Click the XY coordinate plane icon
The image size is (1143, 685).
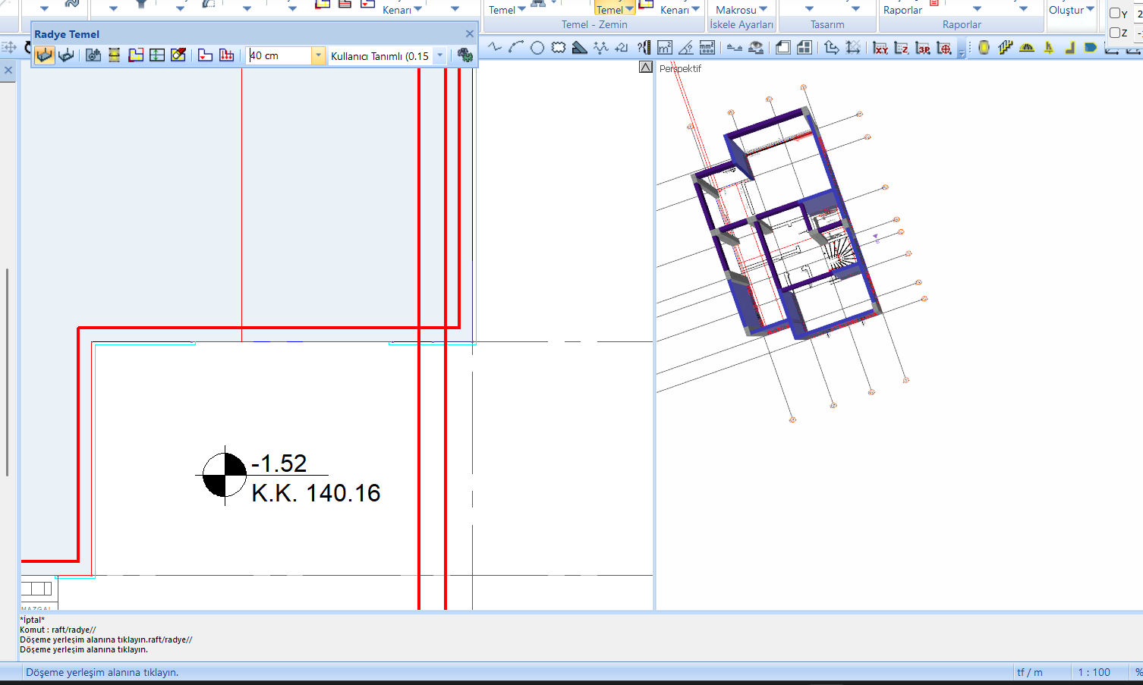point(880,48)
